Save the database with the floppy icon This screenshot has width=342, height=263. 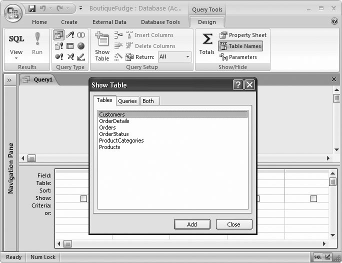[32, 8]
